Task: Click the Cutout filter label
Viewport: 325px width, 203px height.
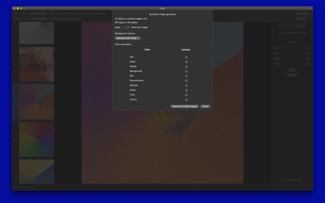Action: [133, 99]
